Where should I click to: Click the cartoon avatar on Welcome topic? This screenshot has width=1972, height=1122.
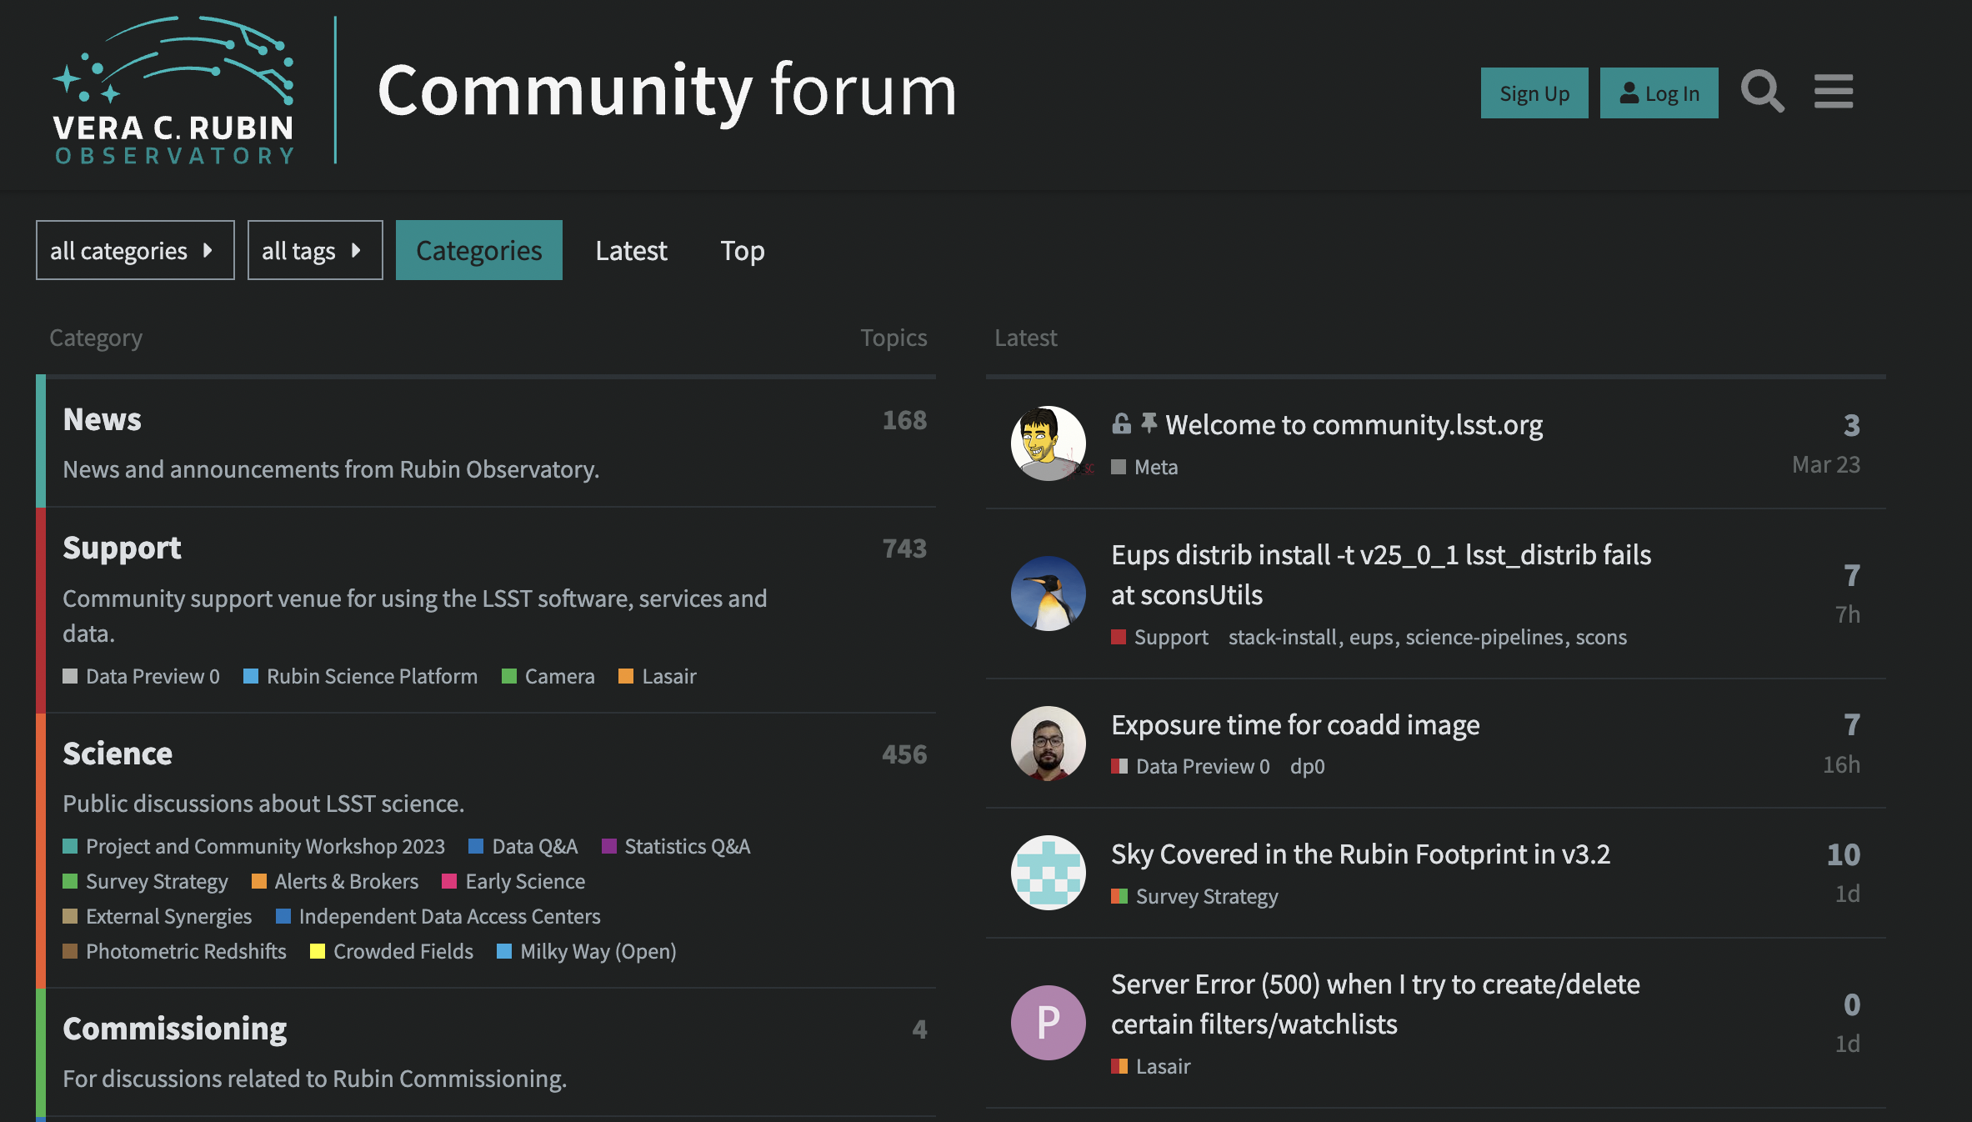pos(1048,443)
